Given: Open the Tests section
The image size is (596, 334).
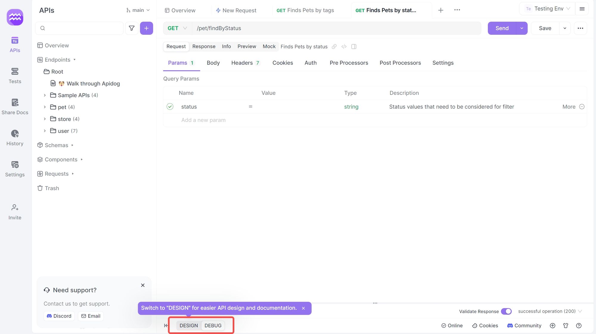Looking at the screenshot, I should tap(15, 76).
